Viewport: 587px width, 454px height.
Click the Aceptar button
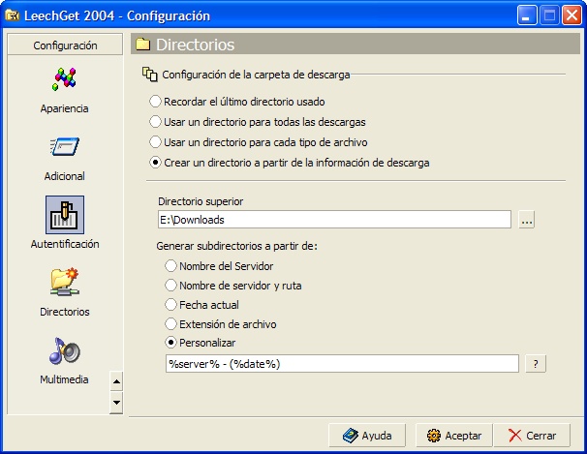pyautogui.click(x=453, y=436)
